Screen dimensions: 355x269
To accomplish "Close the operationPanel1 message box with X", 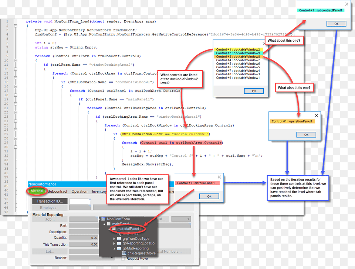I will [x=316, y=115].
